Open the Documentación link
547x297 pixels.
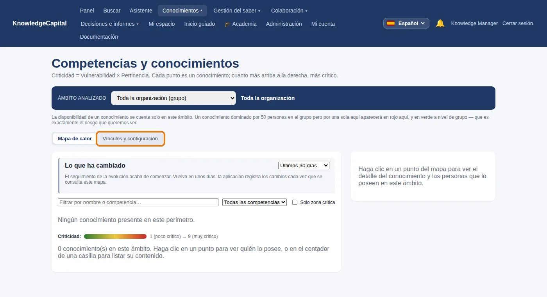point(99,37)
